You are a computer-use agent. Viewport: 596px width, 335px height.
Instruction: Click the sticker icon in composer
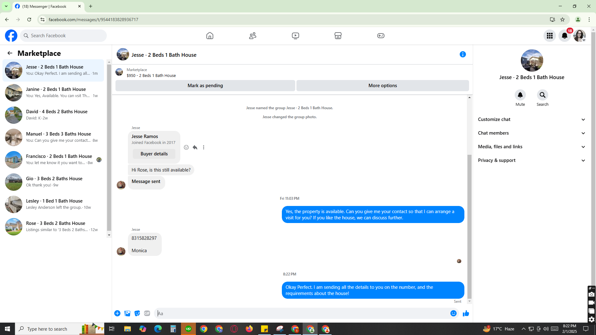137,313
